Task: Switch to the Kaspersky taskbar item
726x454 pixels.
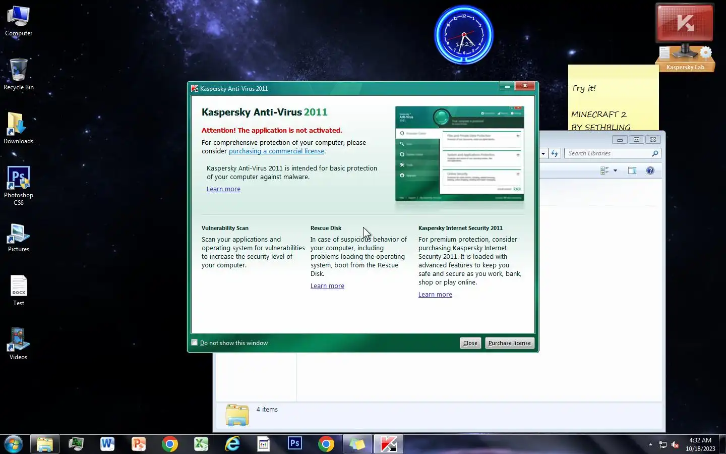Action: (389, 444)
